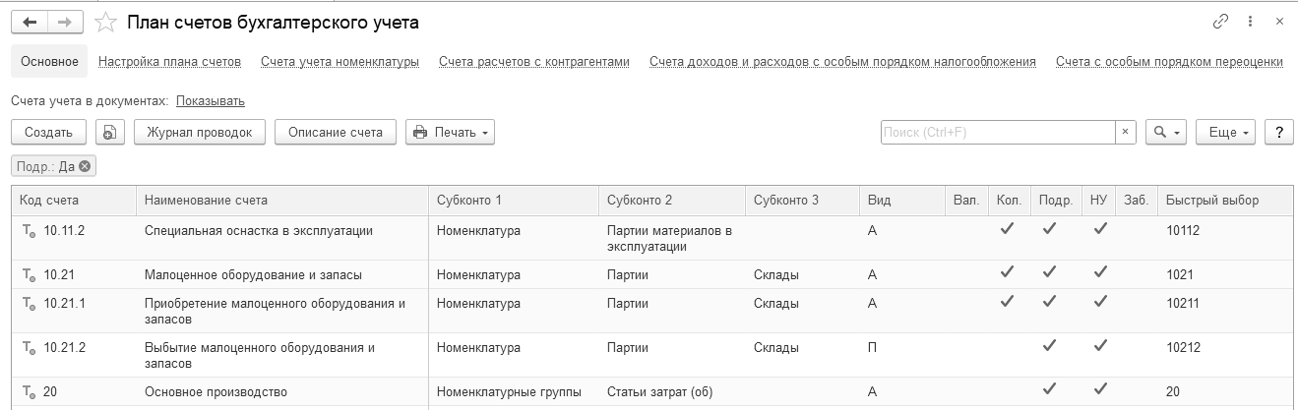The image size is (1298, 410).
Task: Add page to favorites with star icon
Action: pos(105,22)
